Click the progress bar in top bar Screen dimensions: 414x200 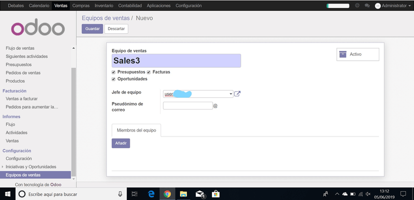pos(337,6)
